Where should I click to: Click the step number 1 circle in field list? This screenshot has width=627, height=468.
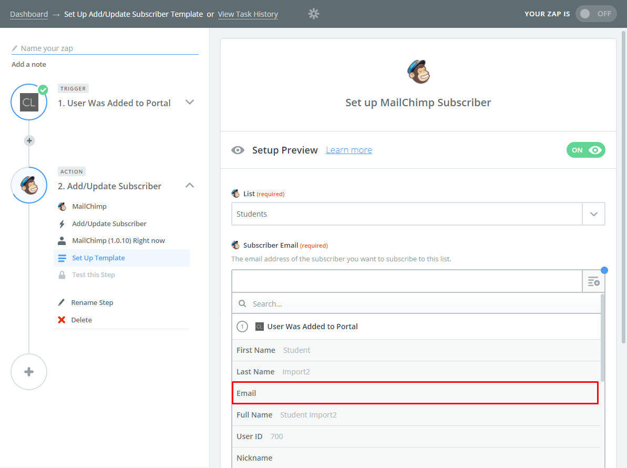pyautogui.click(x=242, y=327)
